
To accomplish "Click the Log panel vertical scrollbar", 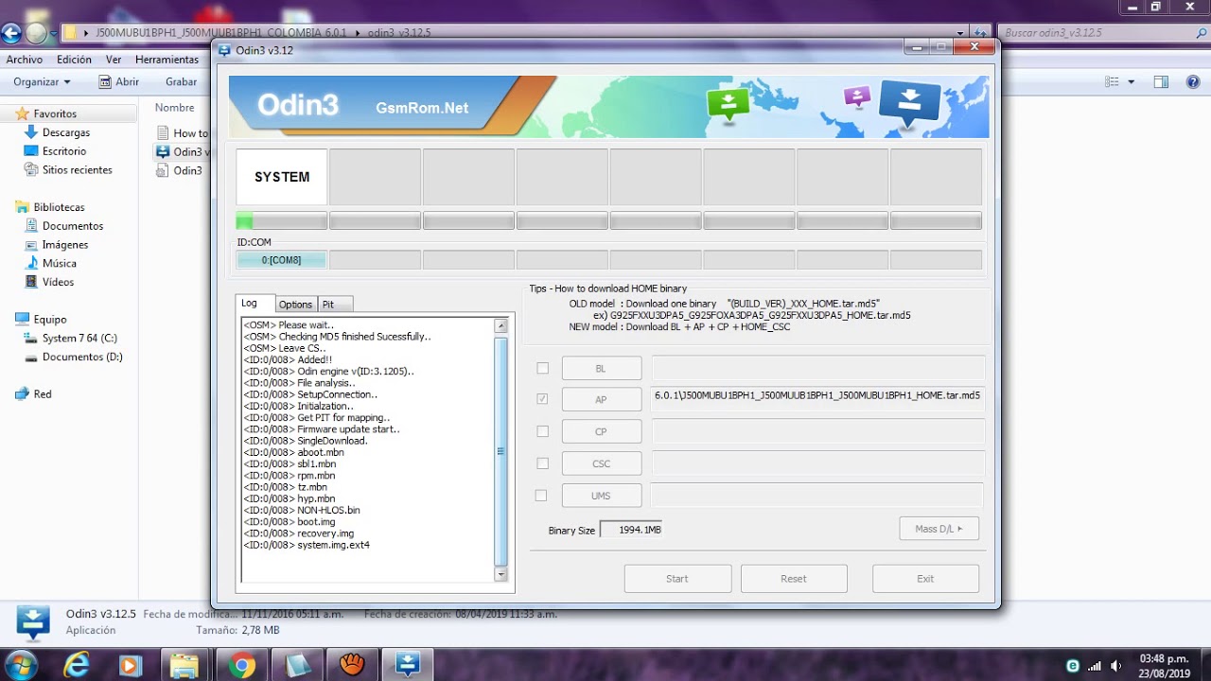I will 501,449.
